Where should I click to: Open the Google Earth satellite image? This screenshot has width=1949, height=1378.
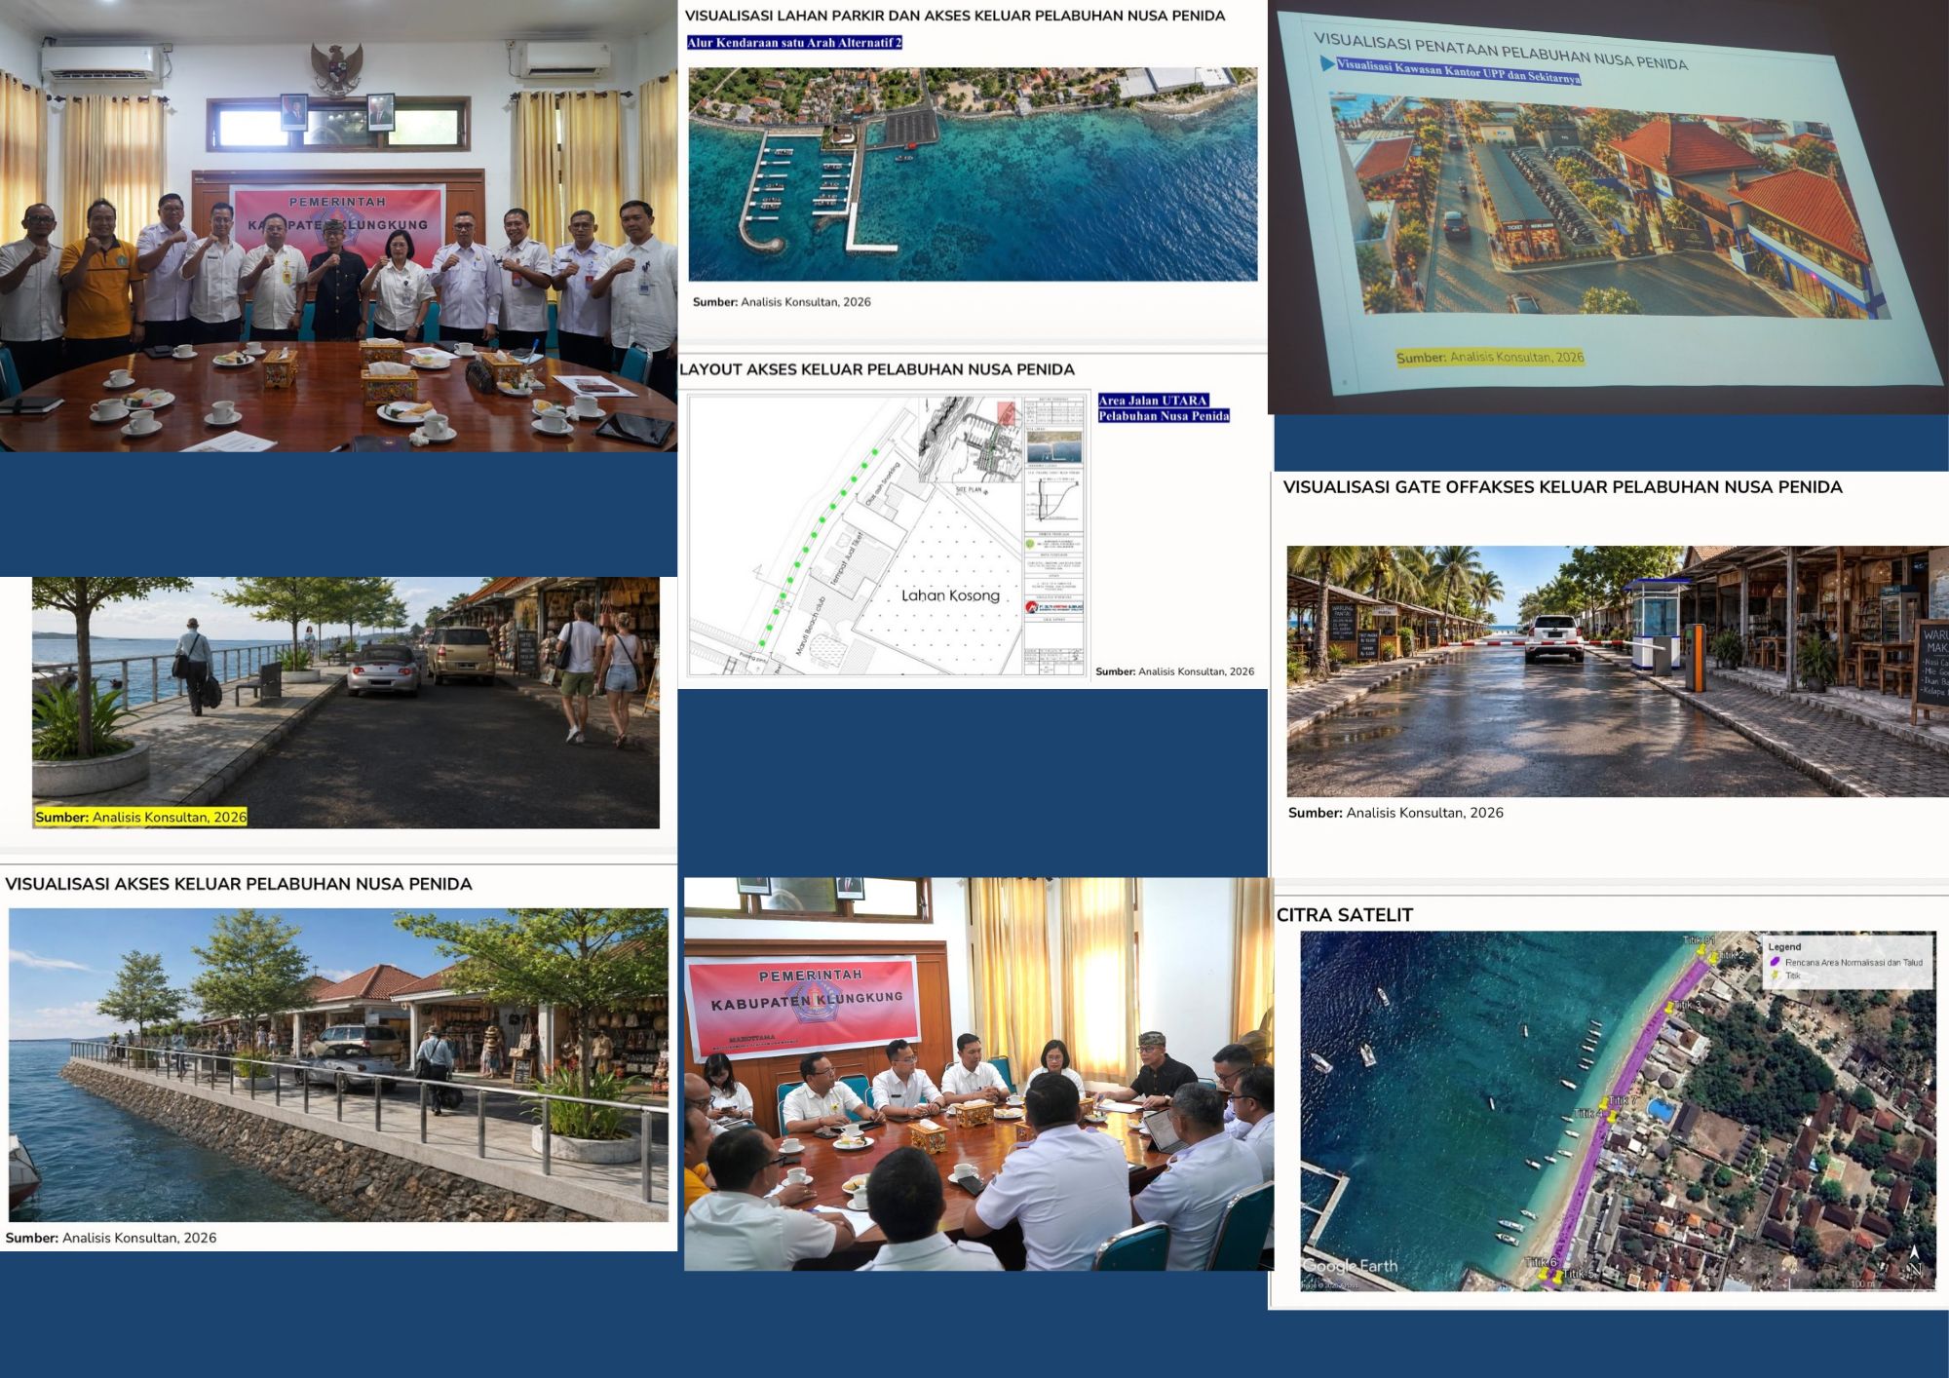tap(1618, 1111)
